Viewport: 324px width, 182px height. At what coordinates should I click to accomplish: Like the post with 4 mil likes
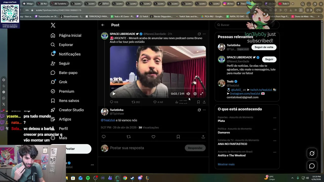(x=158, y=102)
